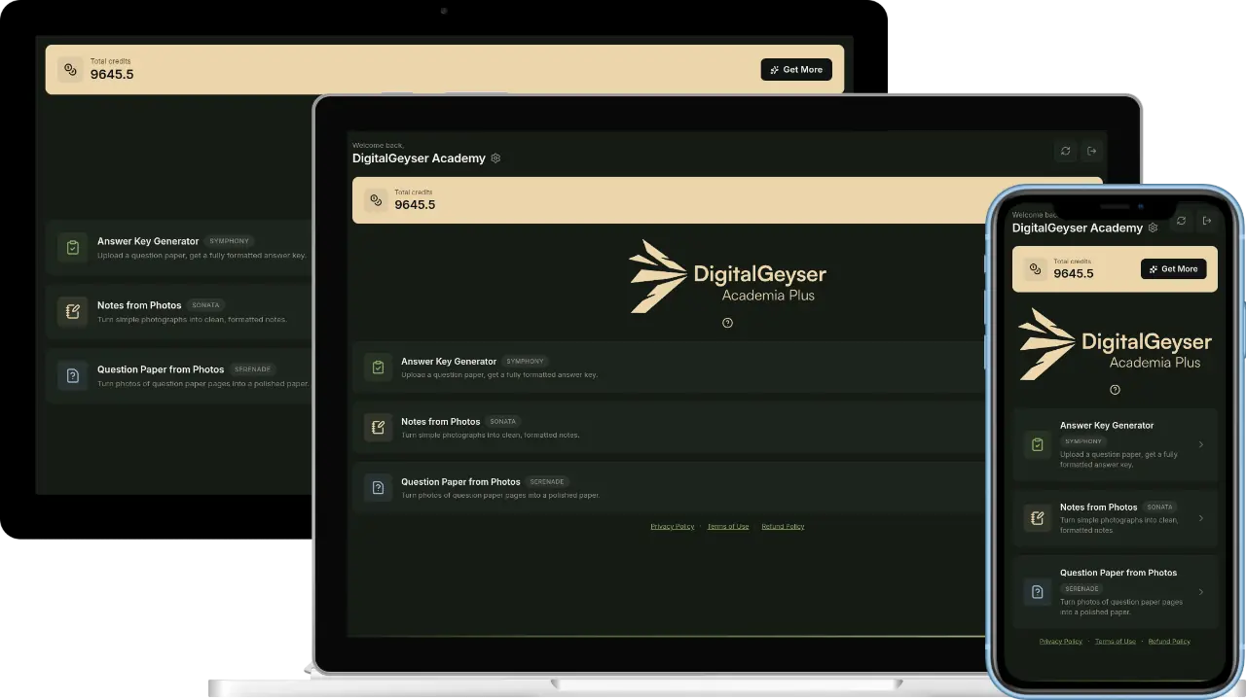Open Question Paper from Photos chevron on phone
The image size is (1246, 700).
pyautogui.click(x=1201, y=591)
